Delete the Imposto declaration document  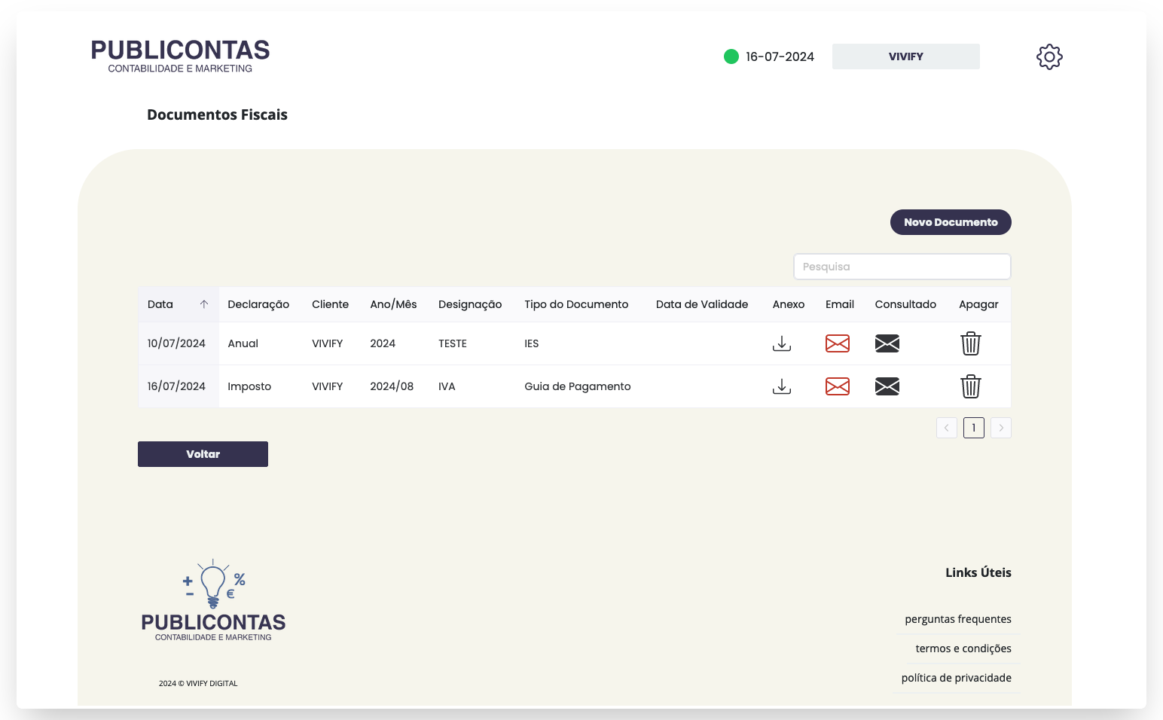click(x=970, y=386)
